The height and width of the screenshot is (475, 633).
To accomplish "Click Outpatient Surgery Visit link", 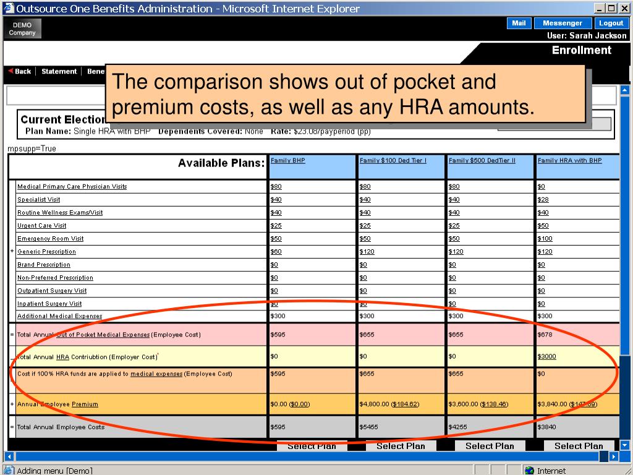I will (52, 291).
